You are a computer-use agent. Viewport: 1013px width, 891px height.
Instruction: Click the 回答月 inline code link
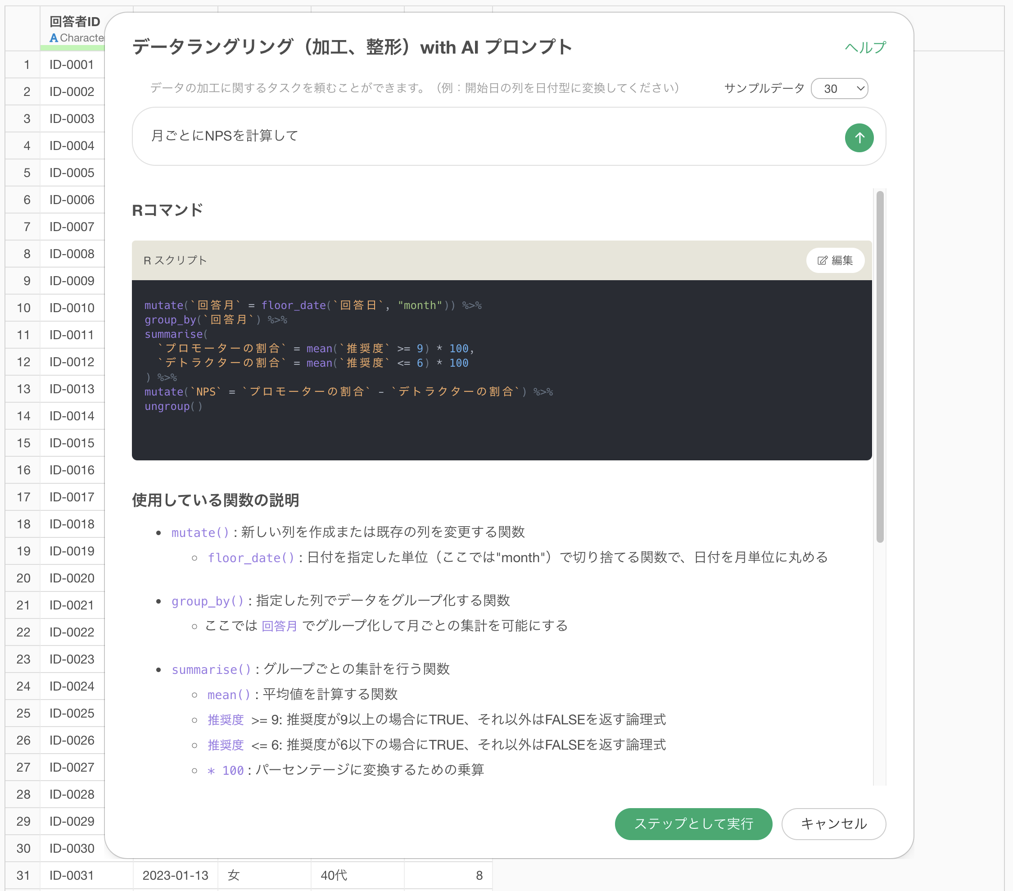(x=279, y=626)
